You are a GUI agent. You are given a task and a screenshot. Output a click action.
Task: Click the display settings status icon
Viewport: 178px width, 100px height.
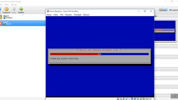(x=132, y=99)
